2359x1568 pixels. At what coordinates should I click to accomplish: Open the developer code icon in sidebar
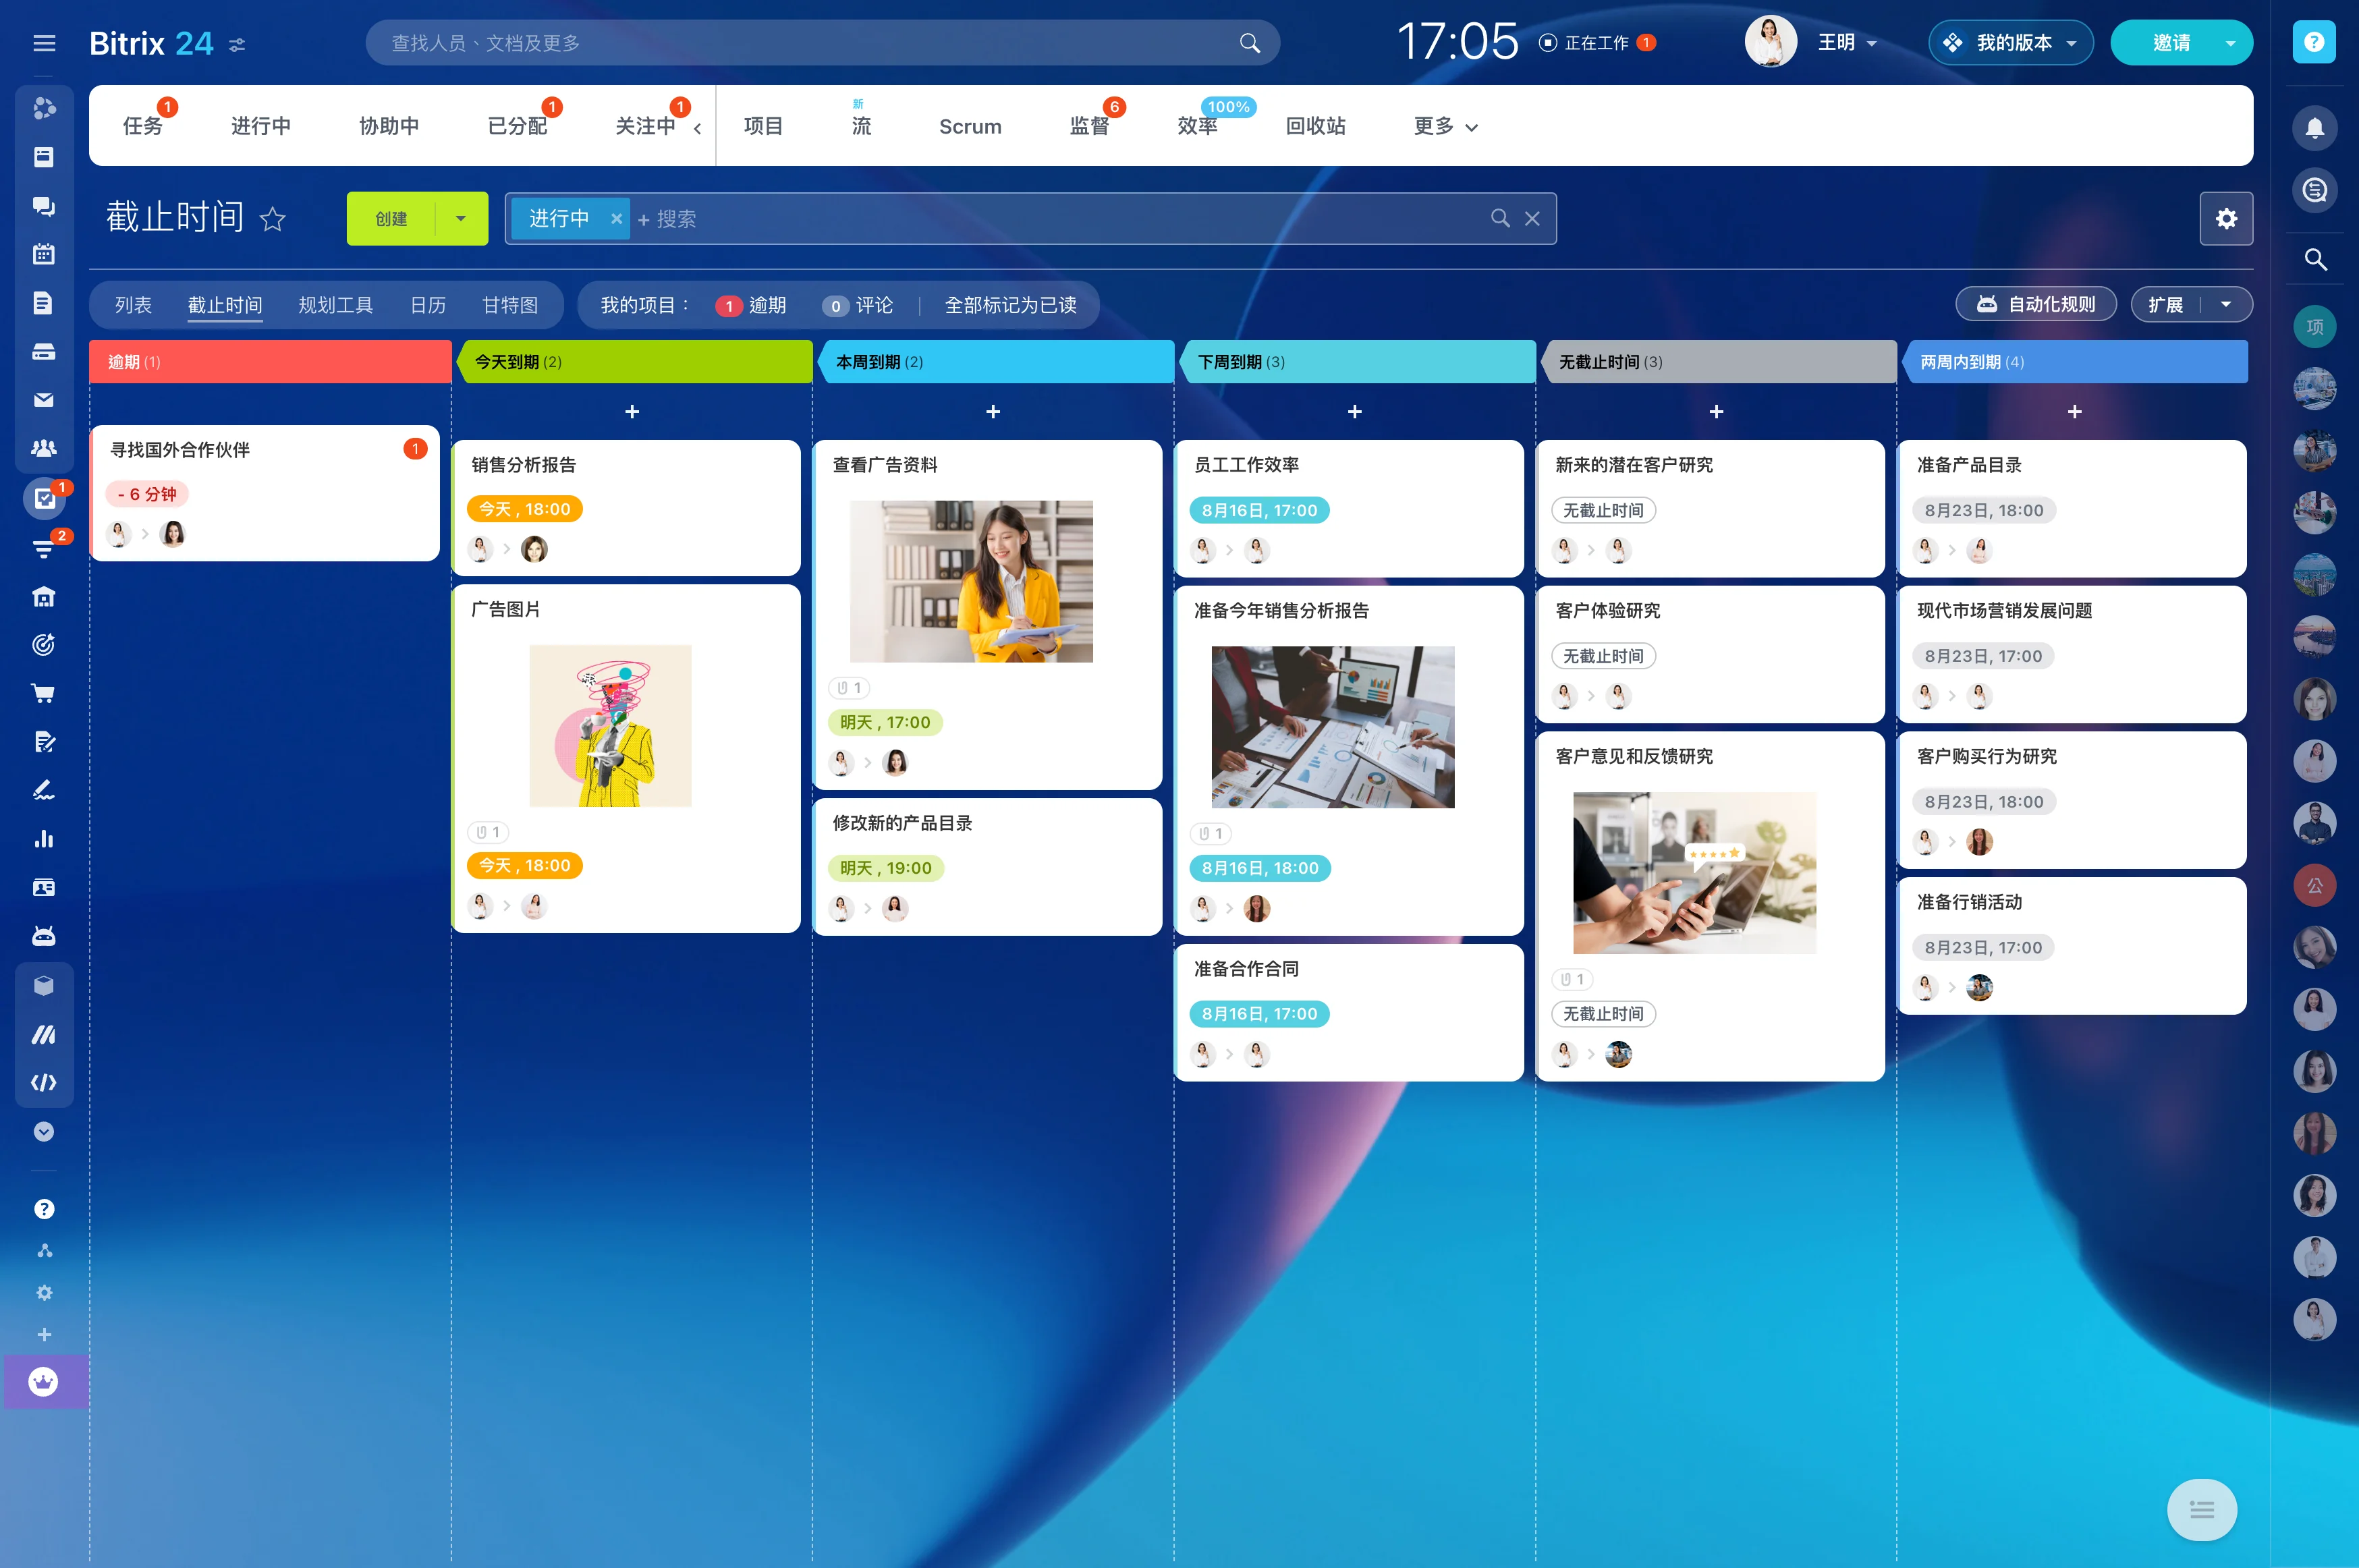click(x=44, y=1082)
